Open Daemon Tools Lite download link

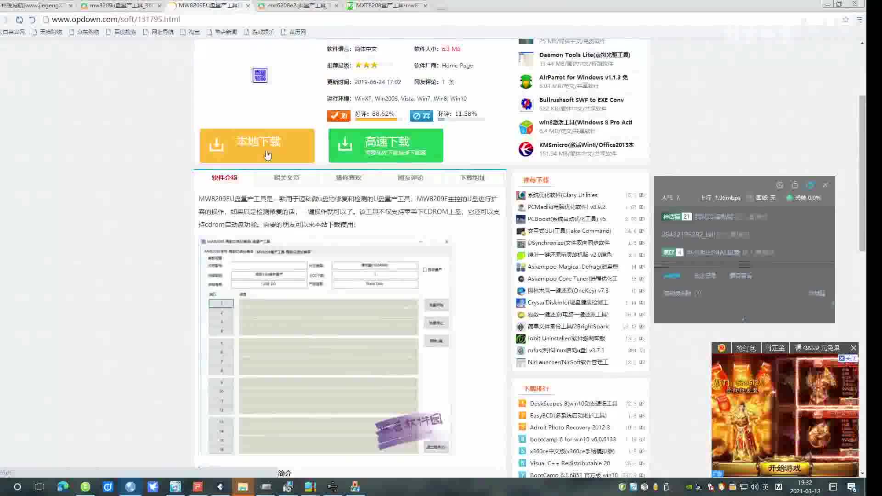coord(584,55)
